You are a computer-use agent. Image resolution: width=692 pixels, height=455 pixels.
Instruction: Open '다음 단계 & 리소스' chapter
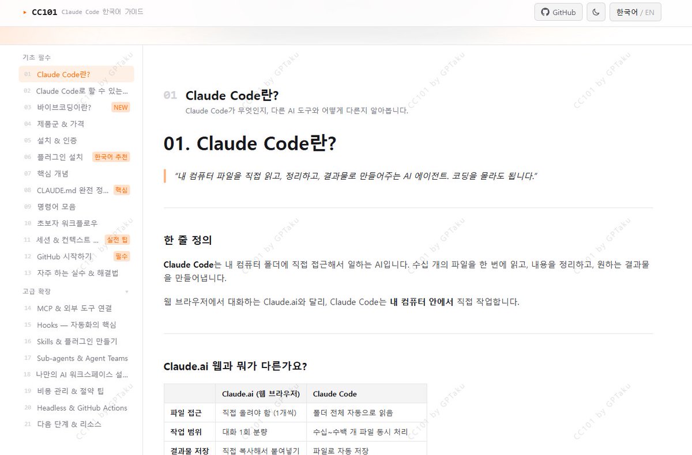click(x=76, y=424)
